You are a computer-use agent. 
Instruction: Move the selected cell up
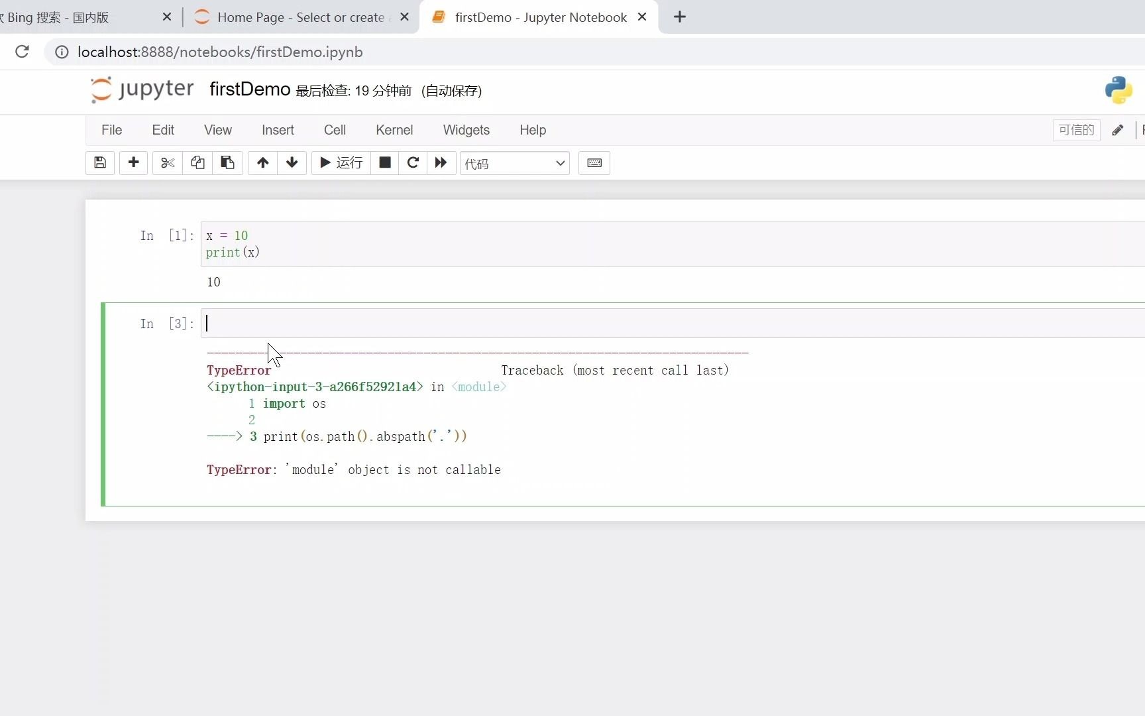pos(262,163)
